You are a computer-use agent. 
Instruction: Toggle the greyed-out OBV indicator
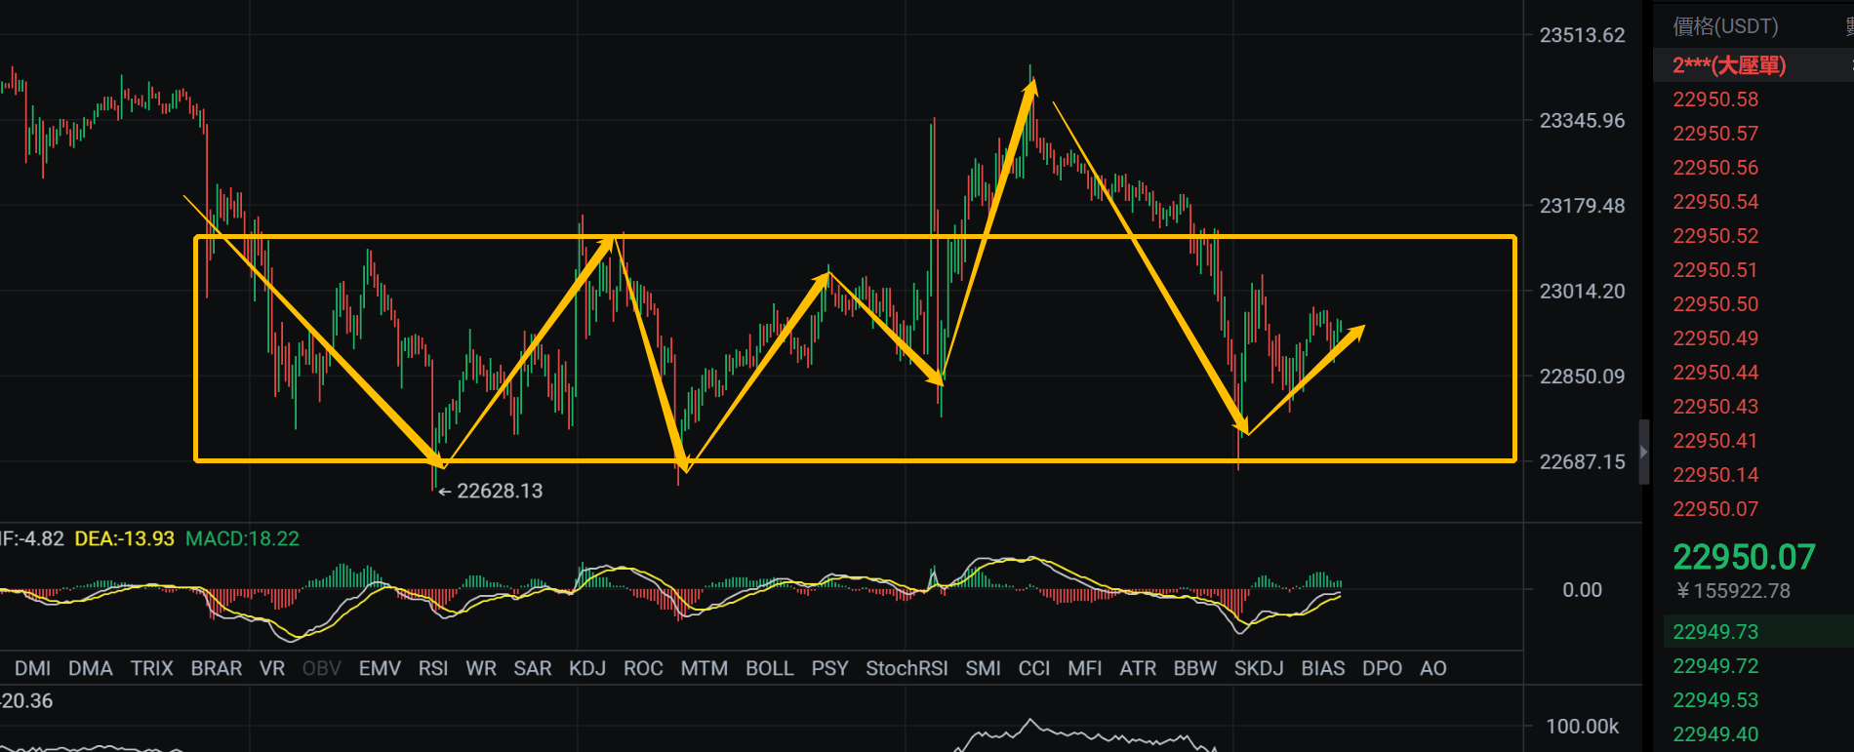pos(321,668)
